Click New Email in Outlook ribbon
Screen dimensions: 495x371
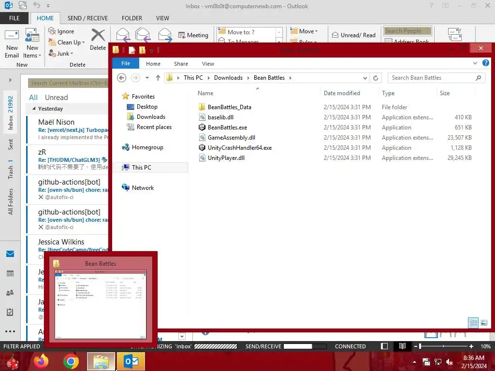tap(12, 43)
